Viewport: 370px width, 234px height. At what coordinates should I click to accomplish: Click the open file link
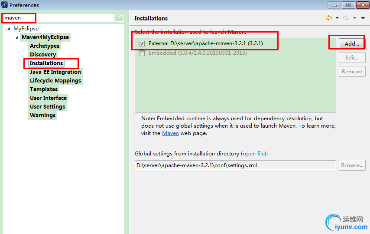click(x=253, y=154)
